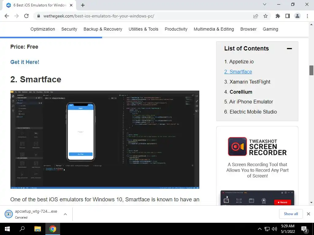Screen dimensions: 314x235
Task: Click the TweakShot ad description text
Action: point(257,170)
